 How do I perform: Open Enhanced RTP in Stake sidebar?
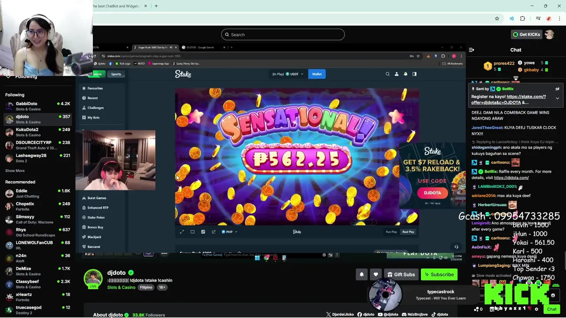[x=95, y=208]
